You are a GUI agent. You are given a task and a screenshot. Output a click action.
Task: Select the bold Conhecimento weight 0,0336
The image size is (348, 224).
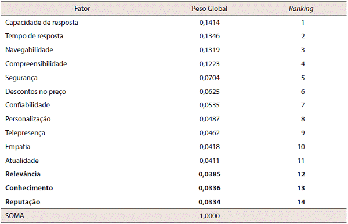click(x=209, y=188)
